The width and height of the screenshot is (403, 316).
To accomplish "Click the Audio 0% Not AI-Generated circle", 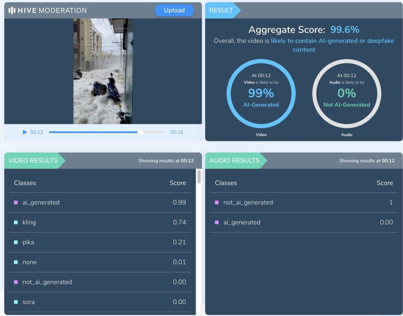I will [347, 93].
